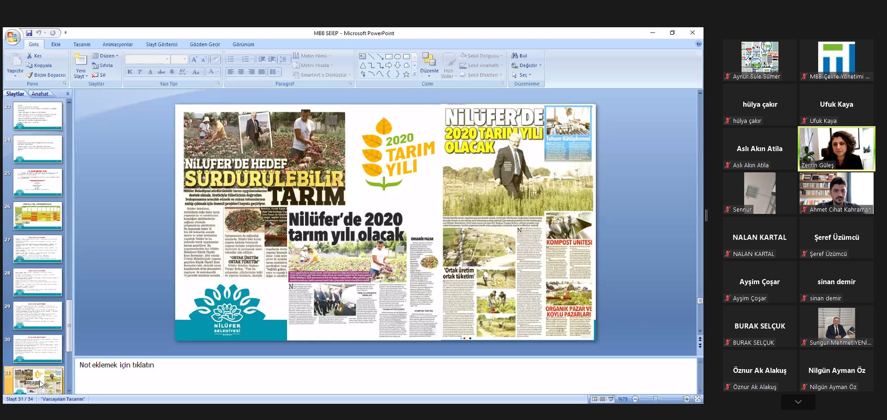The width and height of the screenshot is (887, 420).
Task: Click Sıfırla to reset the slide
Action: coord(102,66)
